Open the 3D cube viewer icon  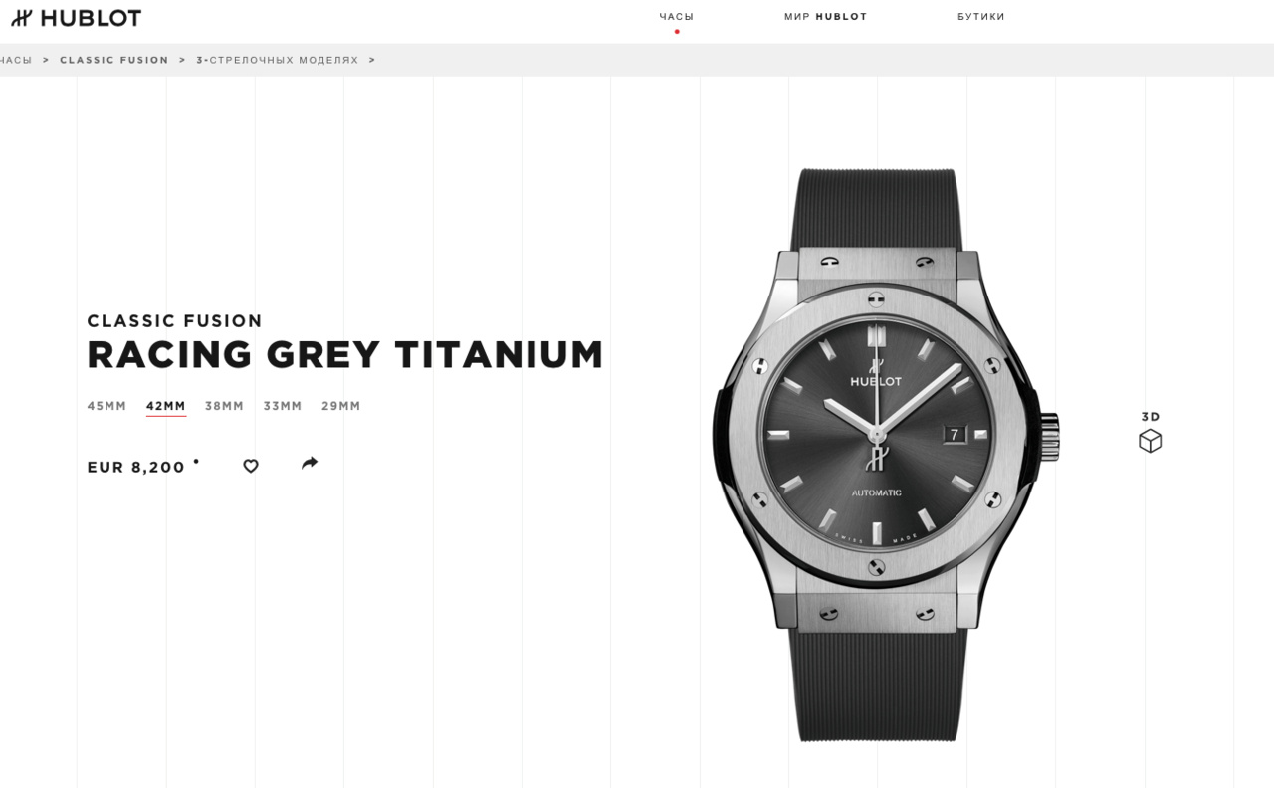tap(1150, 441)
